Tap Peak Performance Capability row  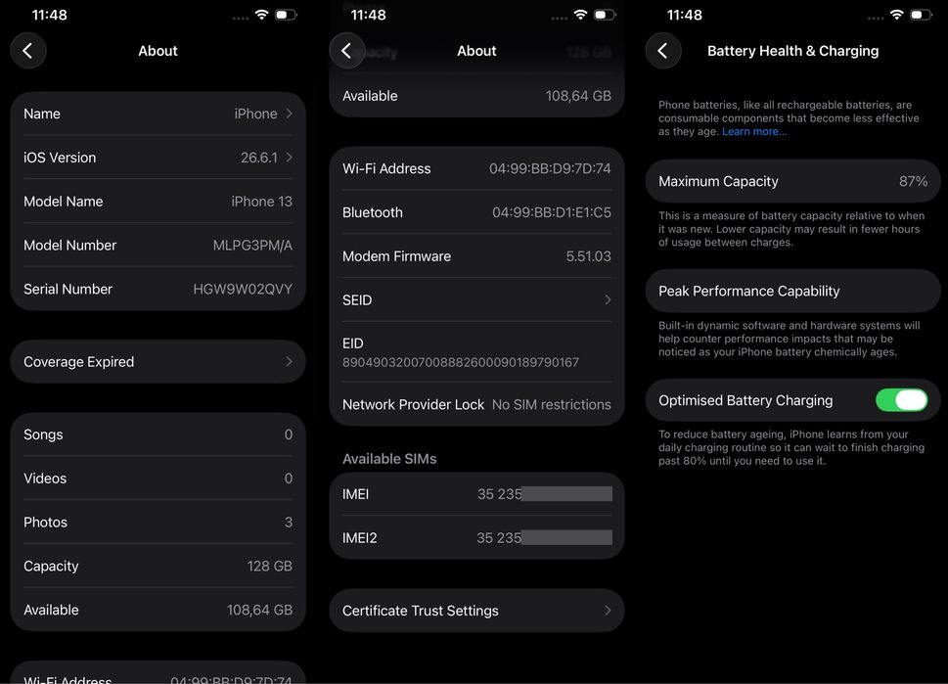coord(792,291)
